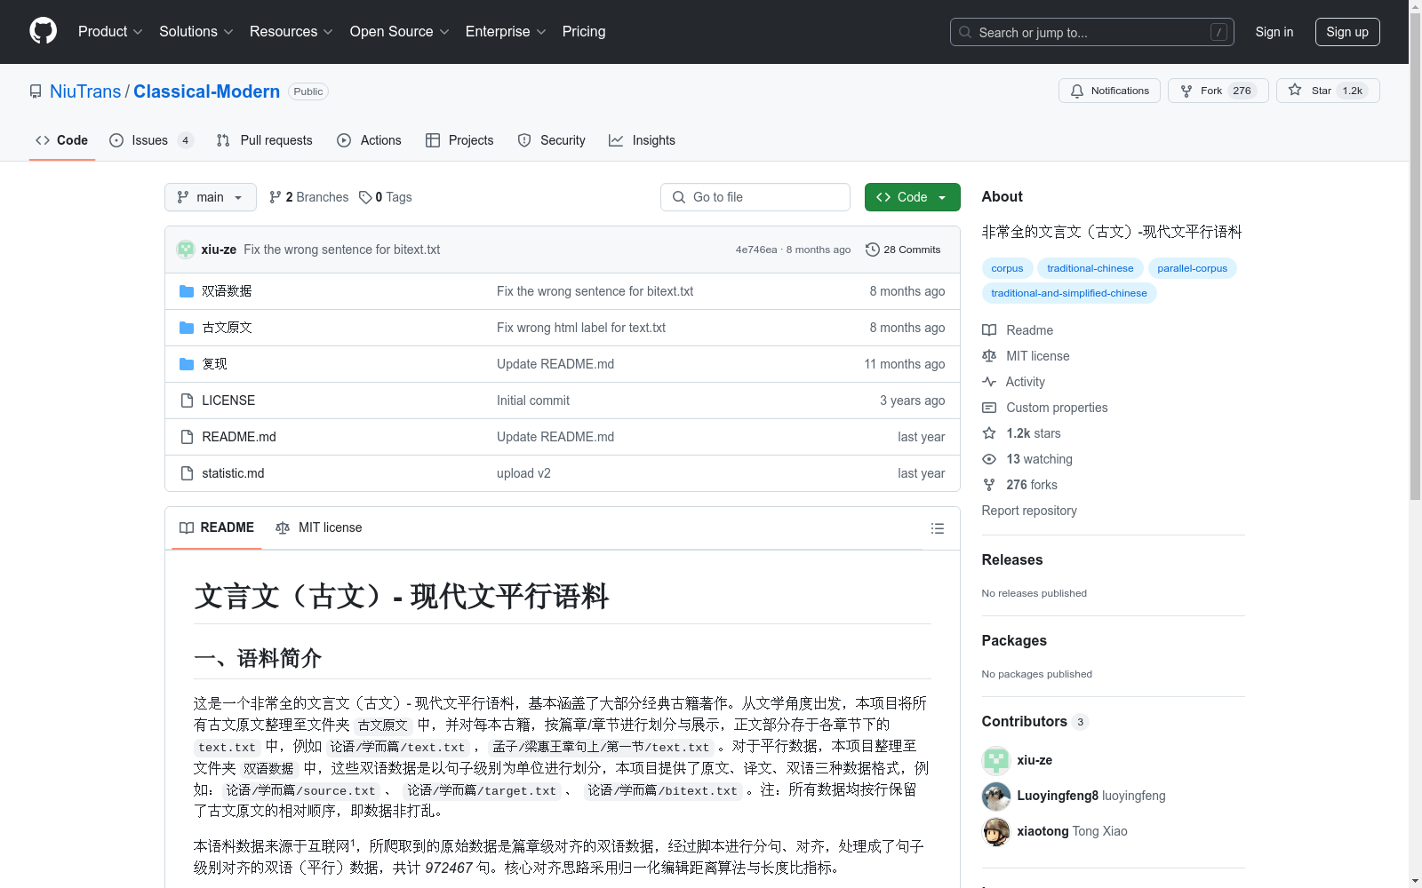Click the Releases heading link
This screenshot has height=888, width=1422.
[x=1012, y=559]
